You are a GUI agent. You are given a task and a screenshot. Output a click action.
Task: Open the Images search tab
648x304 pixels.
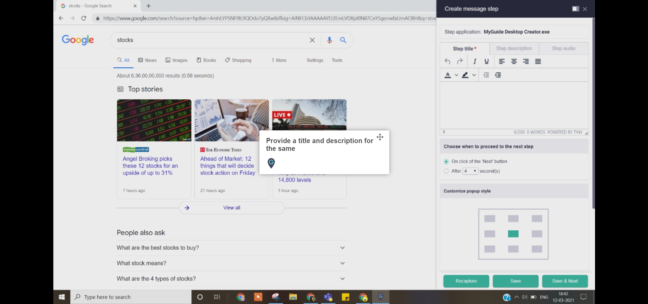(176, 60)
